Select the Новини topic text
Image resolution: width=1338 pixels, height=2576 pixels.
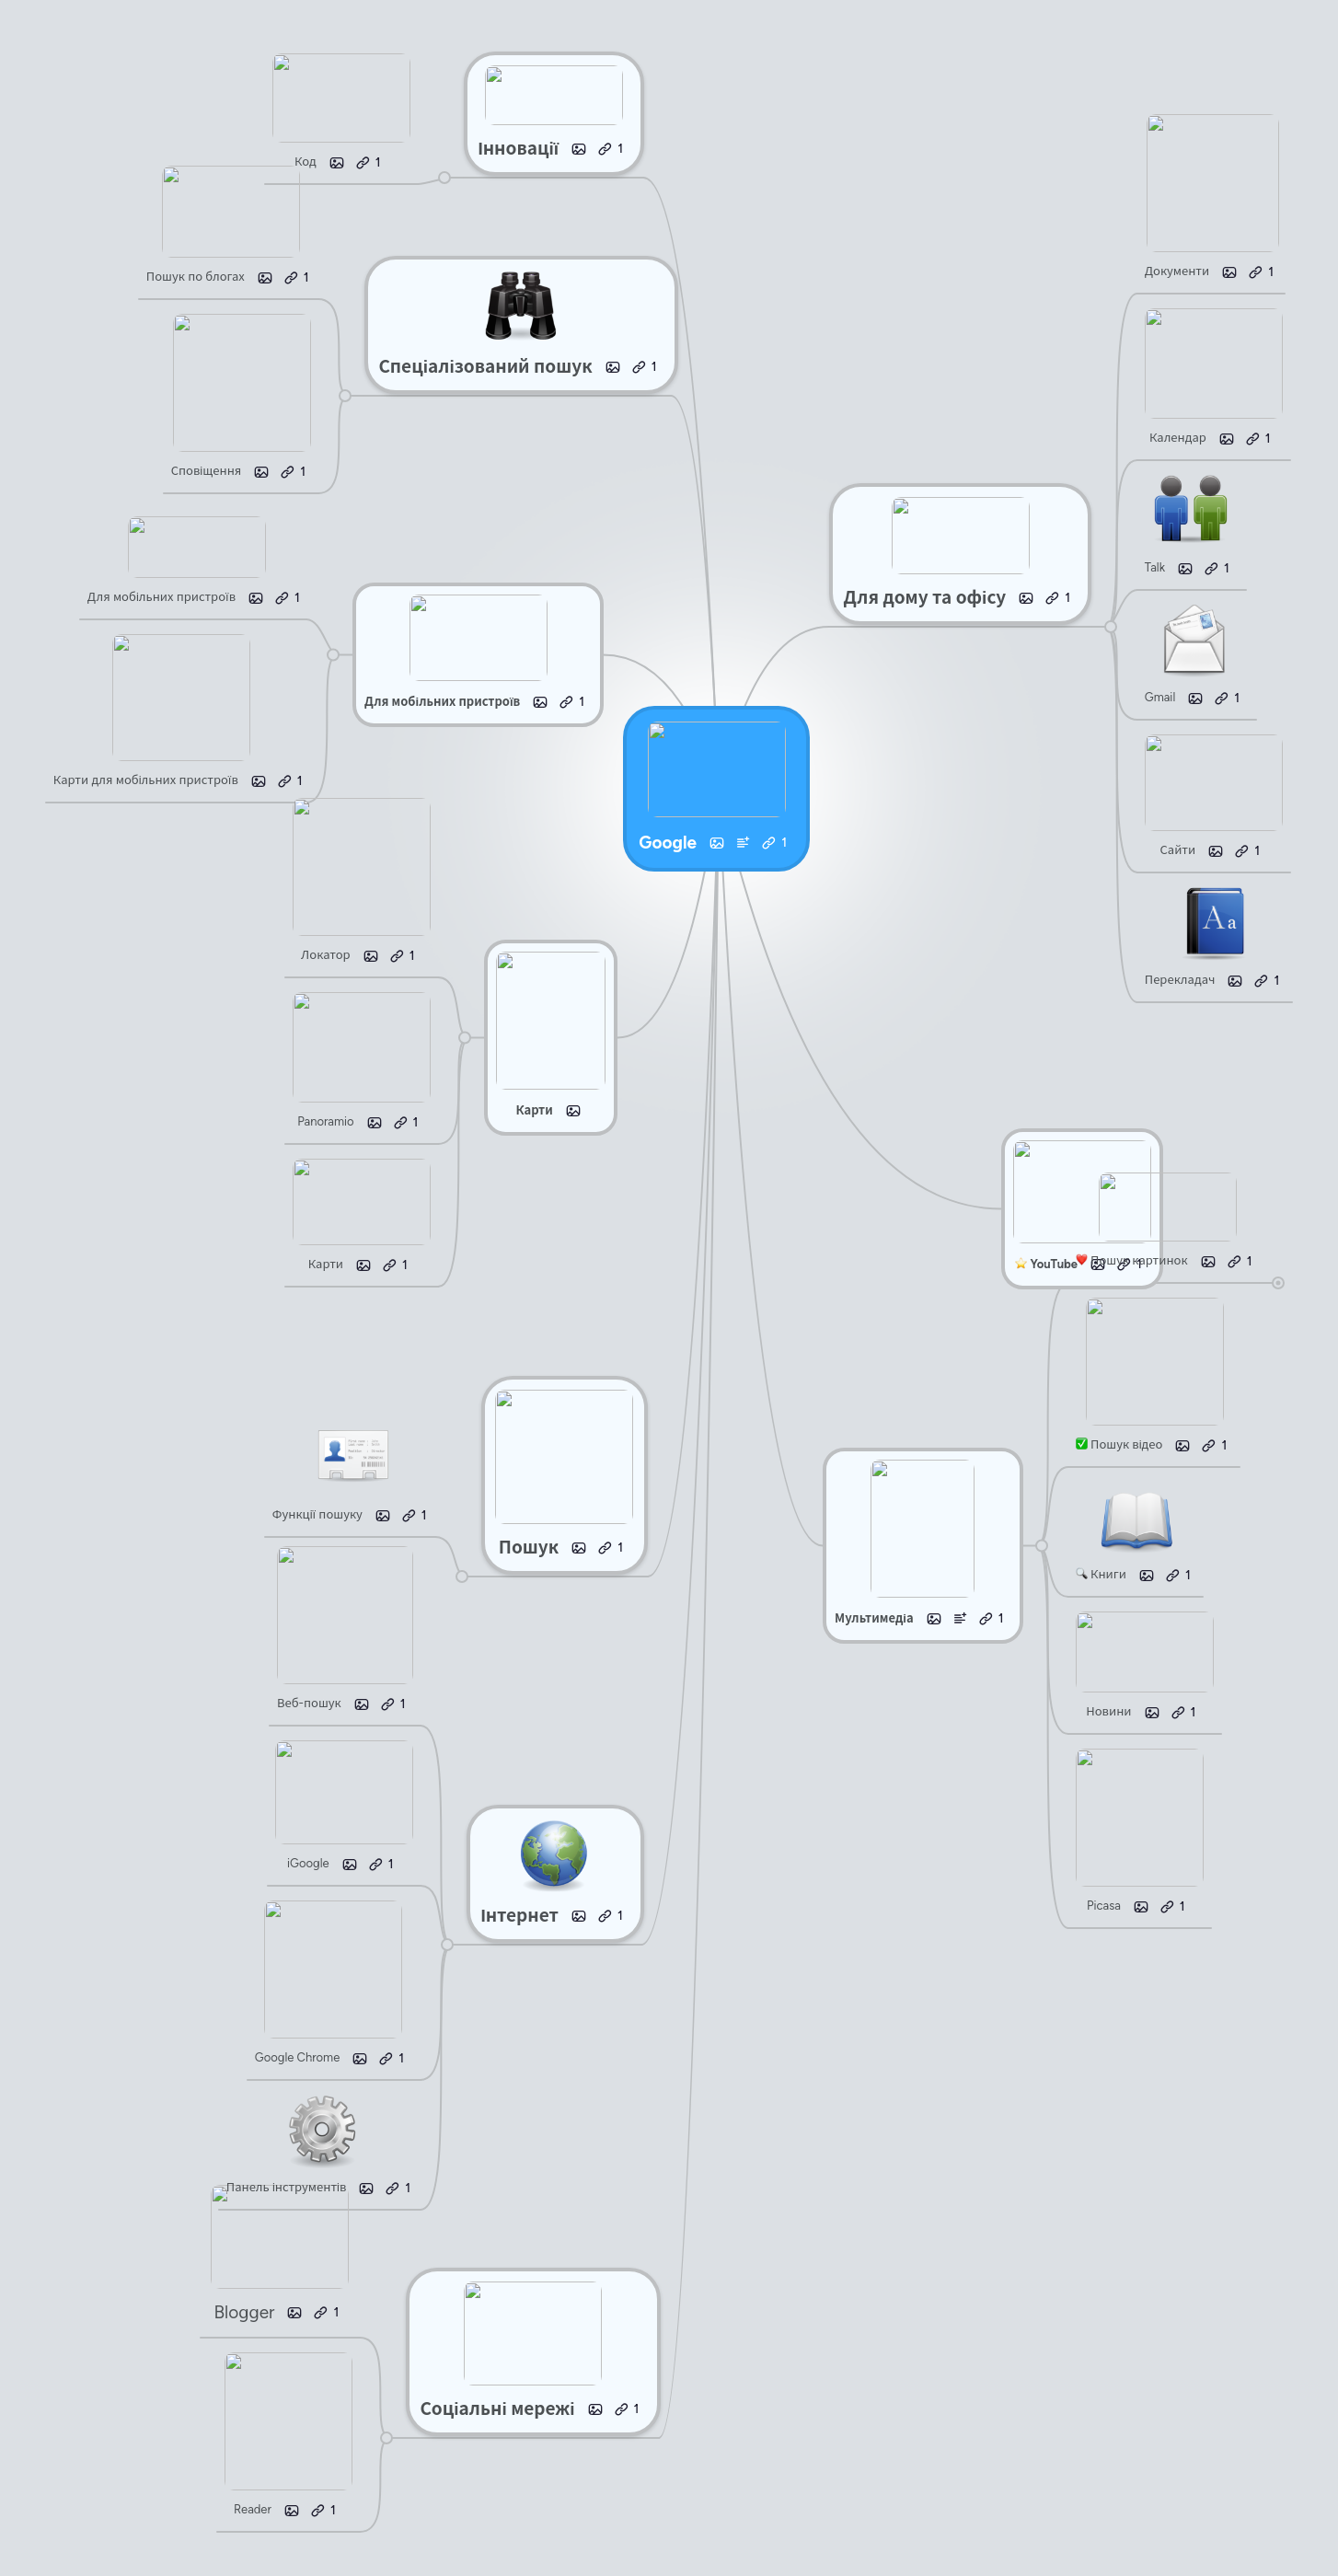[x=1108, y=1712]
